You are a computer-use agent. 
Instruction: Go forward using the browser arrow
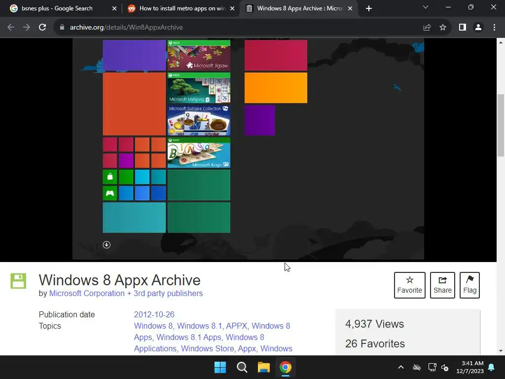coord(27,28)
